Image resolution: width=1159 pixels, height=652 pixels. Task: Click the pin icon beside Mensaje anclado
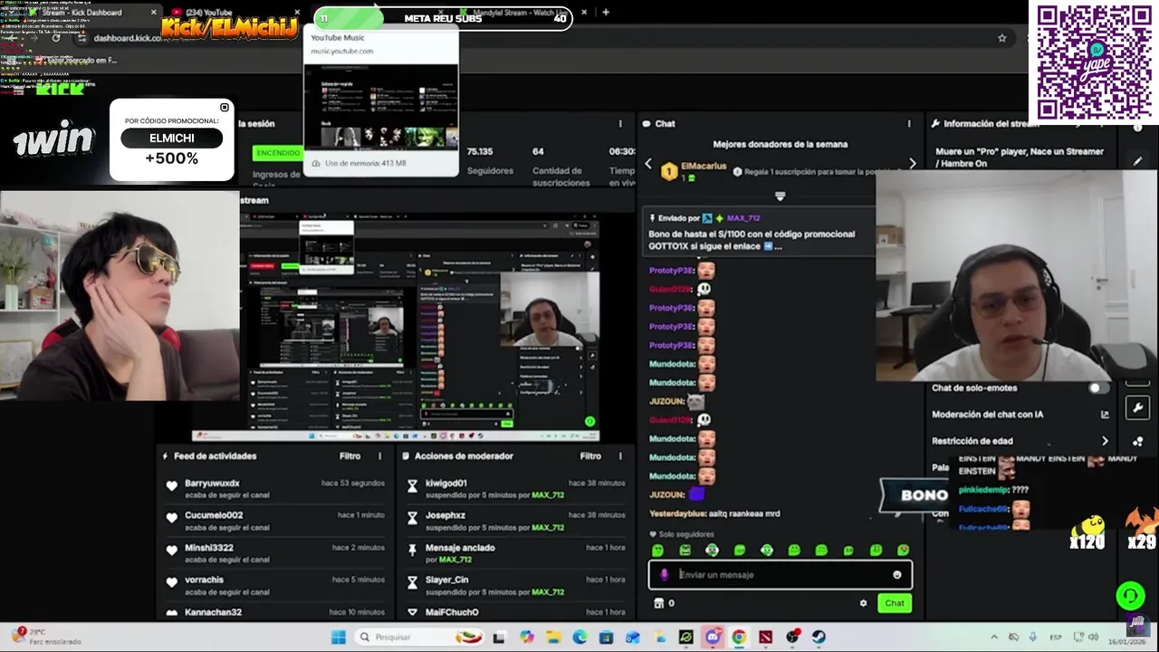tap(412, 550)
